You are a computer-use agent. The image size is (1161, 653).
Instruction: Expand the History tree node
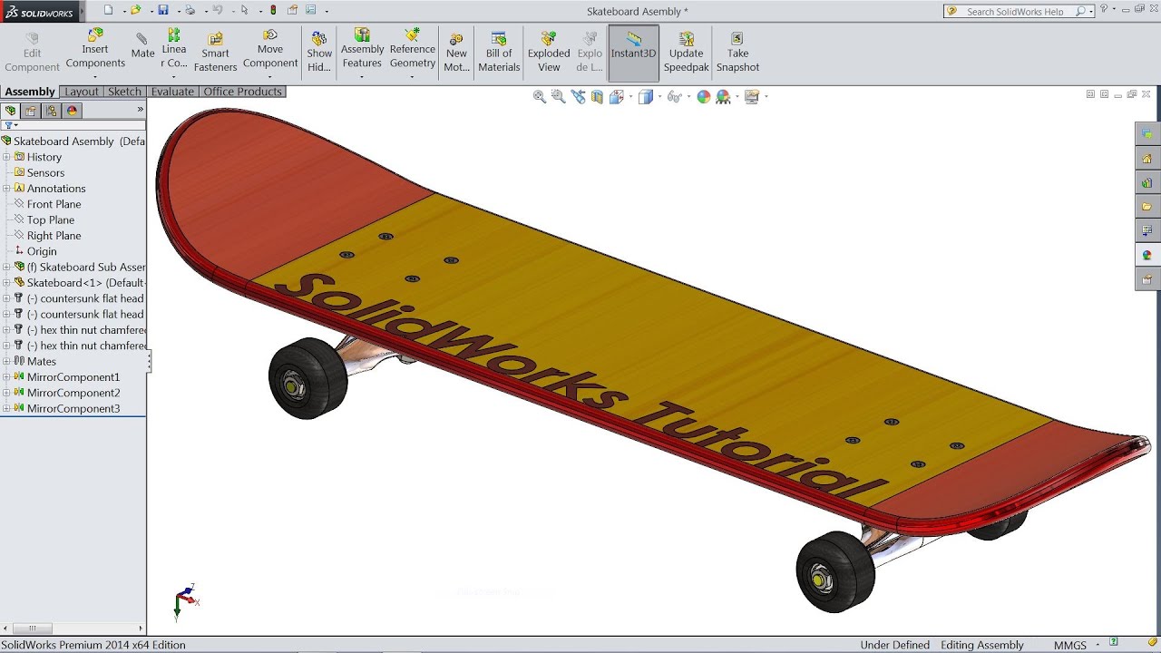coord(6,157)
